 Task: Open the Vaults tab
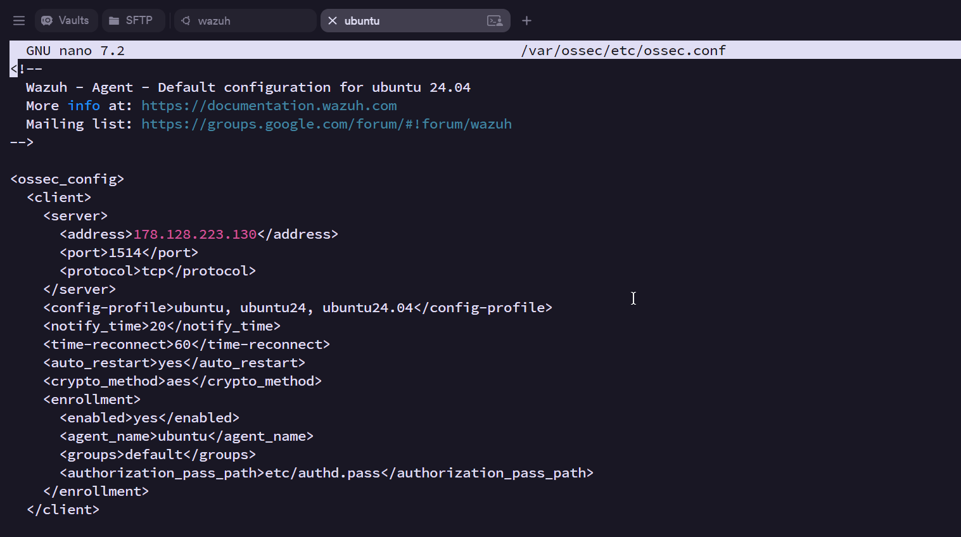point(66,20)
